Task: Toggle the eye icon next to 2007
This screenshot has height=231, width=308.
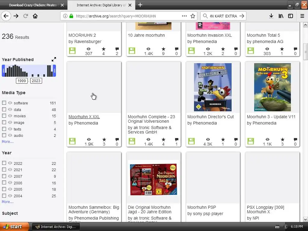Action: coord(10,176)
